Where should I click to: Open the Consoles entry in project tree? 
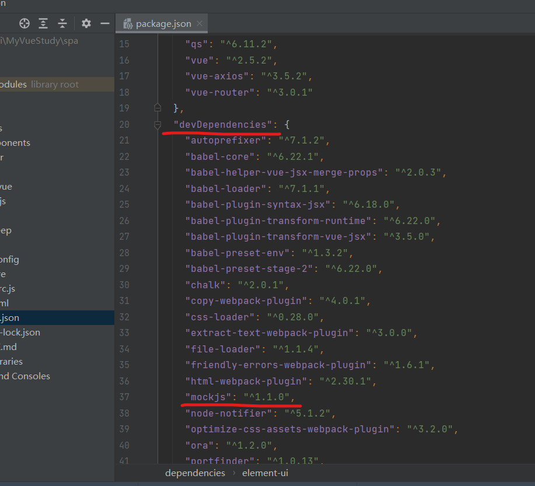(25, 376)
